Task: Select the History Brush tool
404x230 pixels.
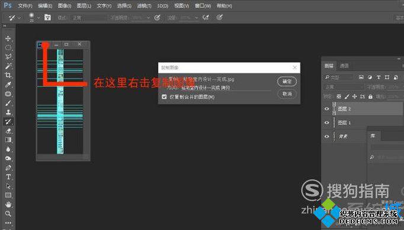Action: tap(8, 121)
